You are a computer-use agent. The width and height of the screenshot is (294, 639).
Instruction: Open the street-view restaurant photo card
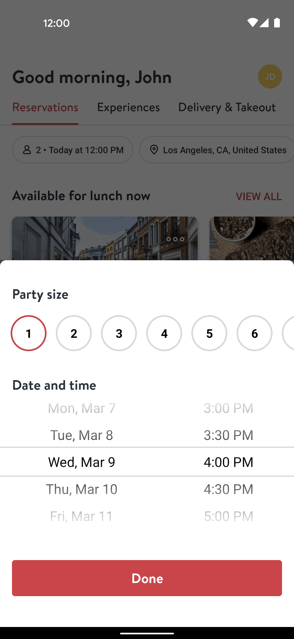pyautogui.click(x=105, y=238)
